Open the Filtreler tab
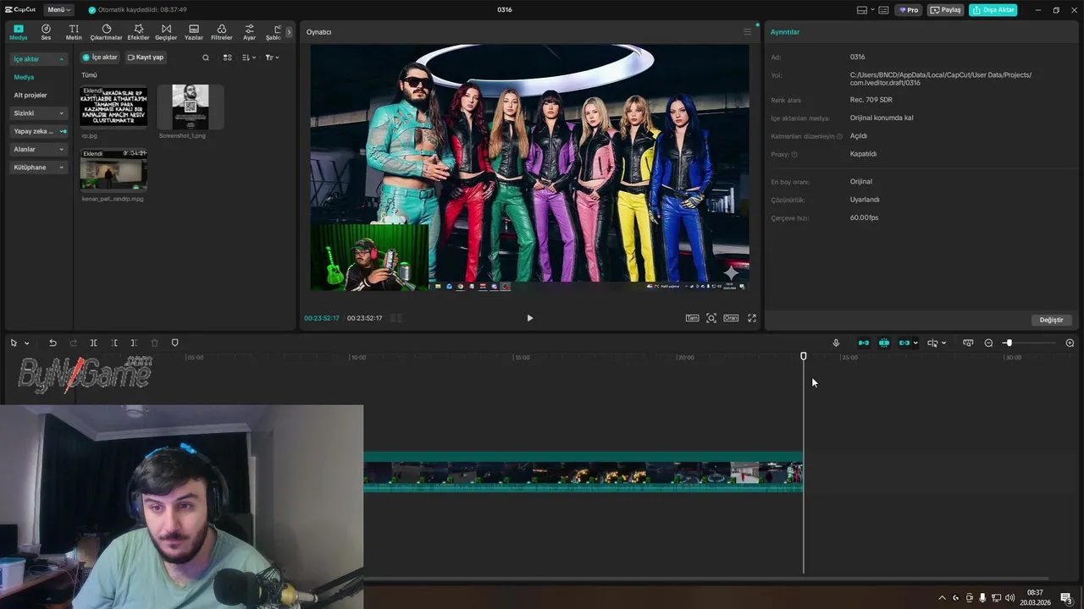 tap(221, 32)
